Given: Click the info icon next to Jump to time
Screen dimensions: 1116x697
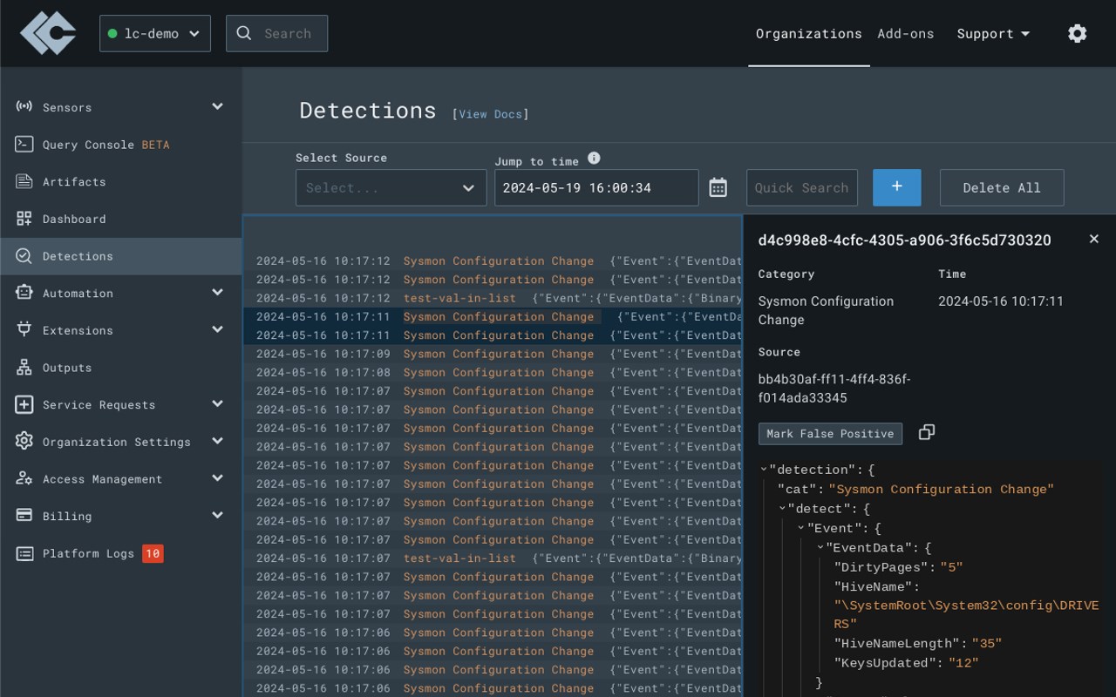Looking at the screenshot, I should pyautogui.click(x=594, y=158).
